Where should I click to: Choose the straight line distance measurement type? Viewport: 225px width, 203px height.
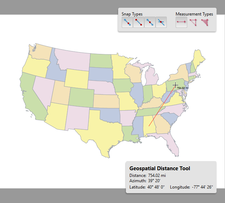[181, 22]
